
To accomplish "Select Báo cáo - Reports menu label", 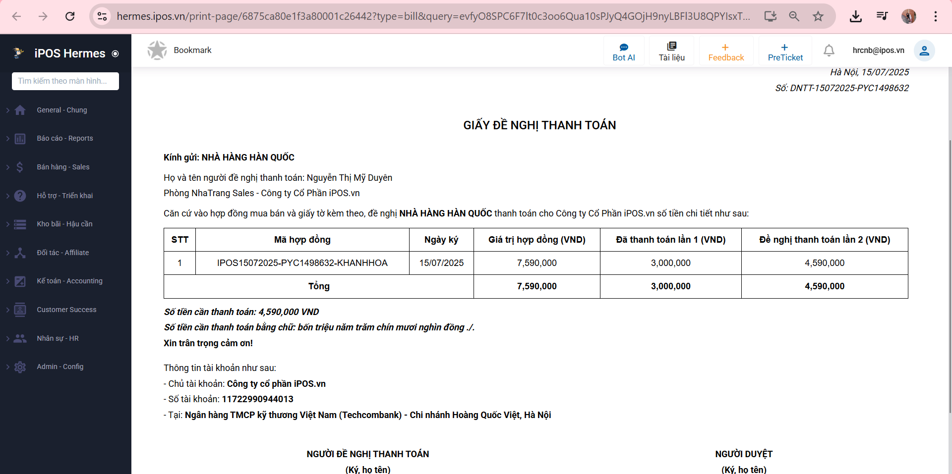I will point(65,138).
